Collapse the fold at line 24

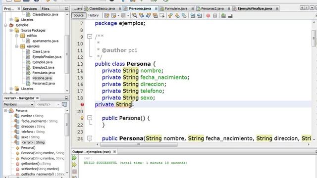[x=90, y=138]
